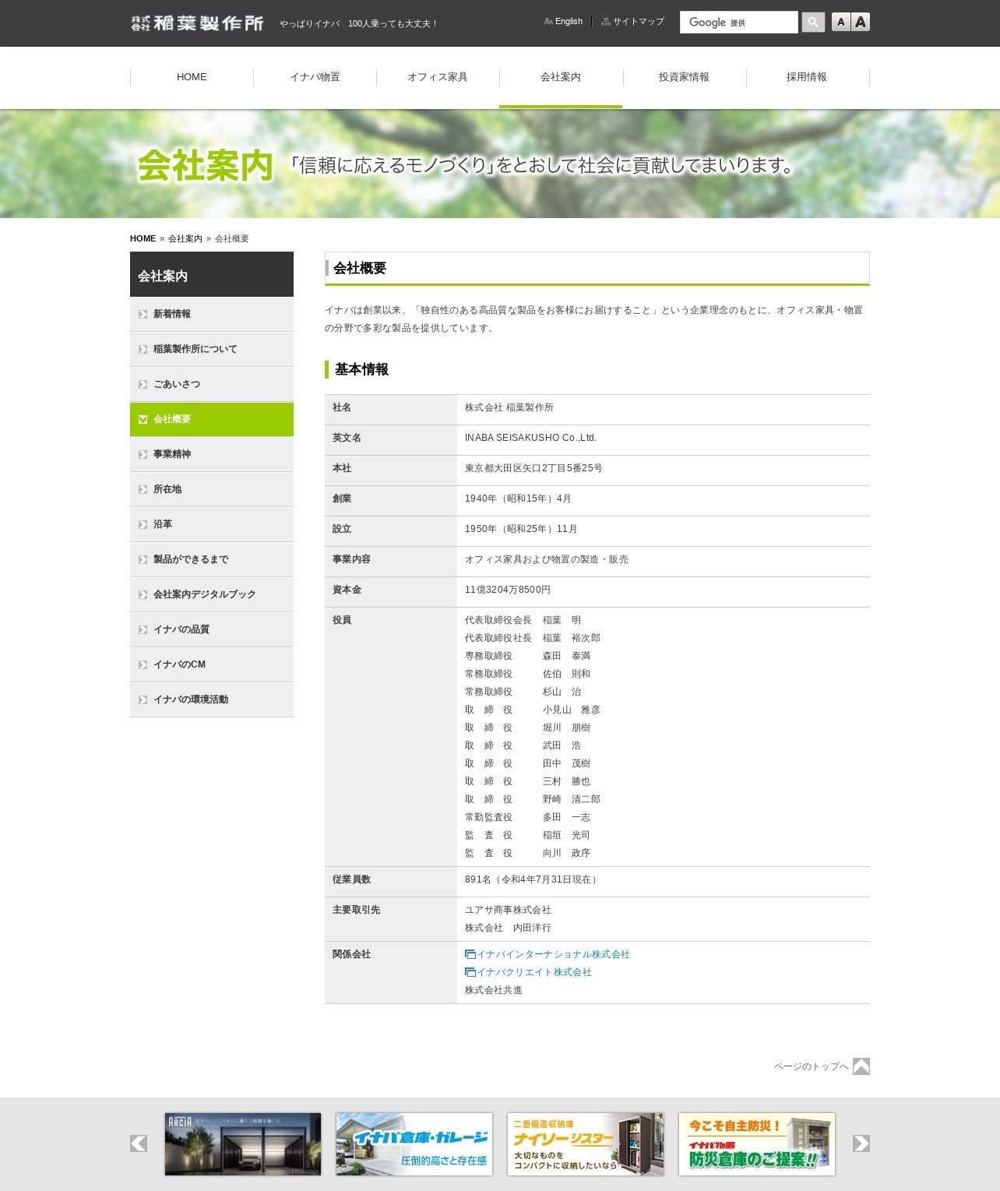
Task: Open 会社案内デジタルブック in sidebar
Action: [x=212, y=594]
